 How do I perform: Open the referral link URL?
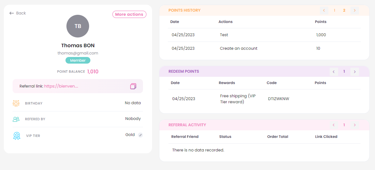(x=61, y=86)
